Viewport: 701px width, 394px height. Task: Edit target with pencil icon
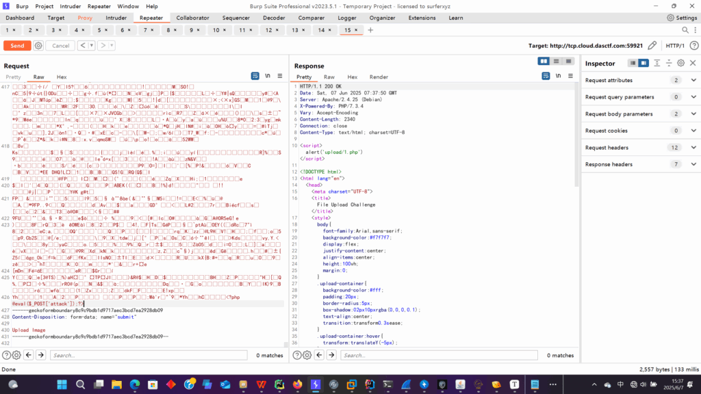tap(652, 46)
